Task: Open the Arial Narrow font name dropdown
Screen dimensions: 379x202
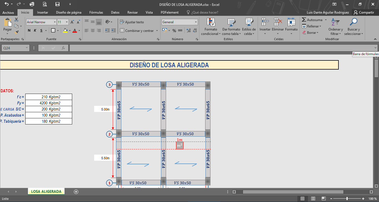Action: [x=54, y=22]
